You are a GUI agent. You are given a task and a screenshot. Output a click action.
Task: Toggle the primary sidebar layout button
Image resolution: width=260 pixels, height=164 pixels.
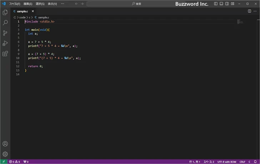point(216,4)
